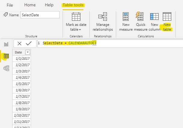Select the cell 1/6/2017

coord(22,90)
